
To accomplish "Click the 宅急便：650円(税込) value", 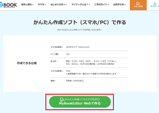I will [x=75, y=81].
